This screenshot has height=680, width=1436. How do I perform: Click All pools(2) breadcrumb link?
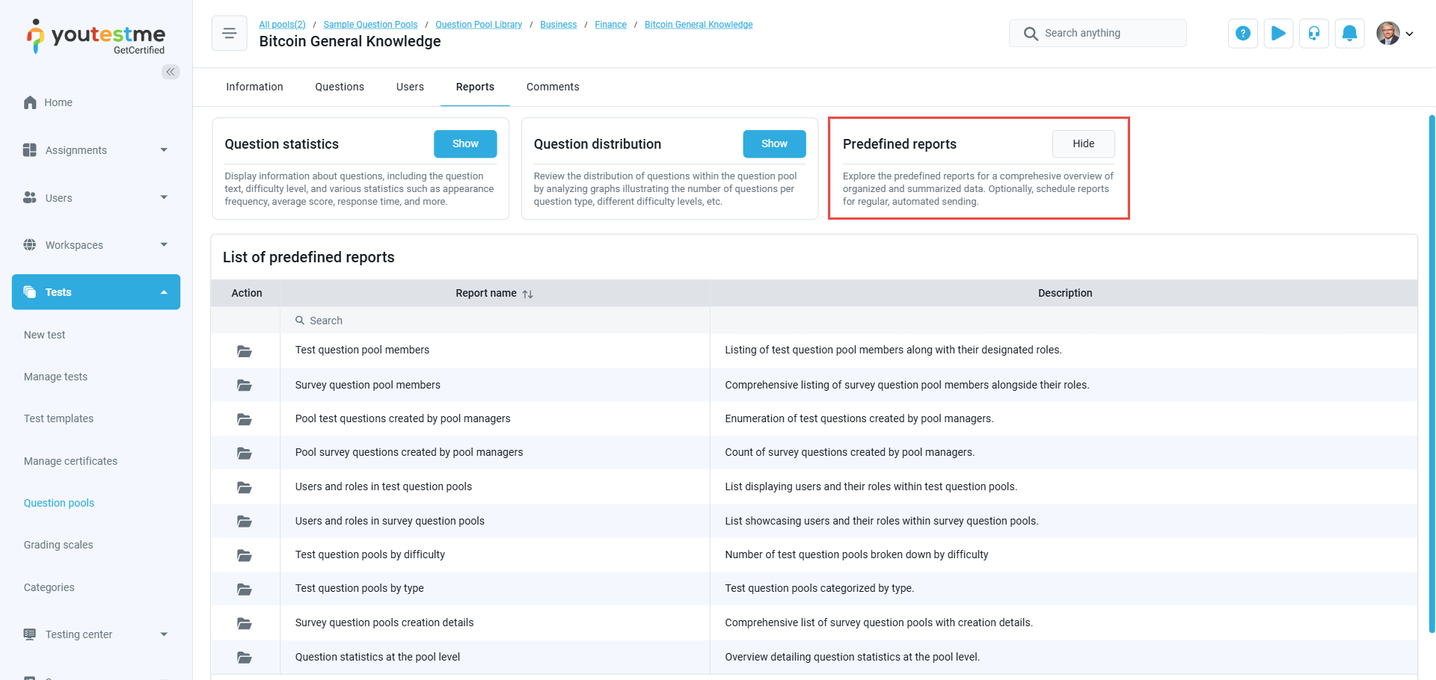pyautogui.click(x=282, y=25)
